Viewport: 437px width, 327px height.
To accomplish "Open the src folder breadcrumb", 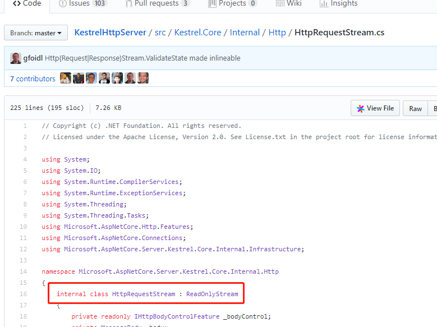I will pos(160,33).
